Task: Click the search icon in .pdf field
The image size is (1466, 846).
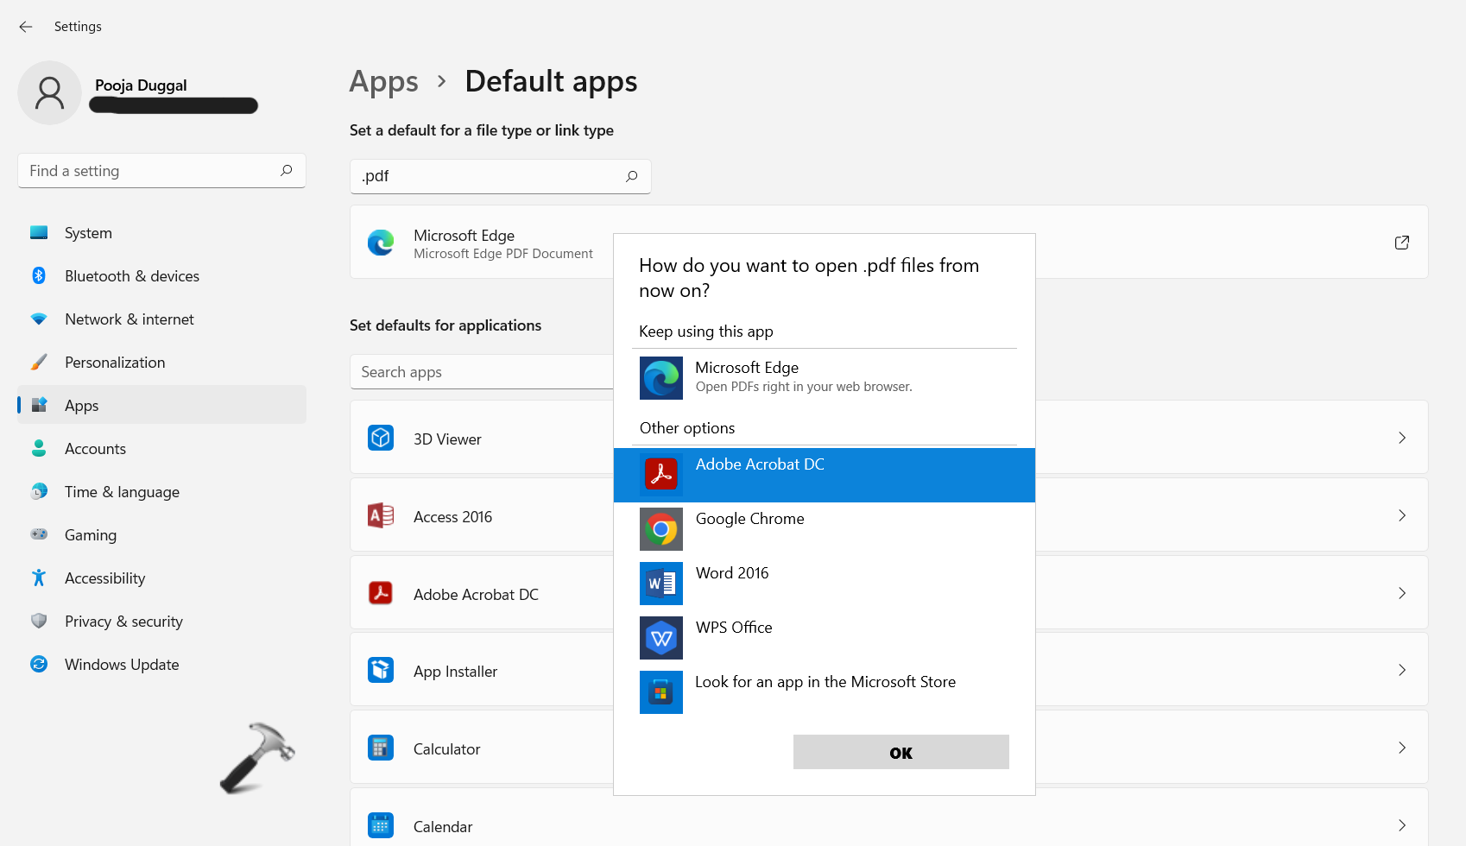Action: point(631,176)
